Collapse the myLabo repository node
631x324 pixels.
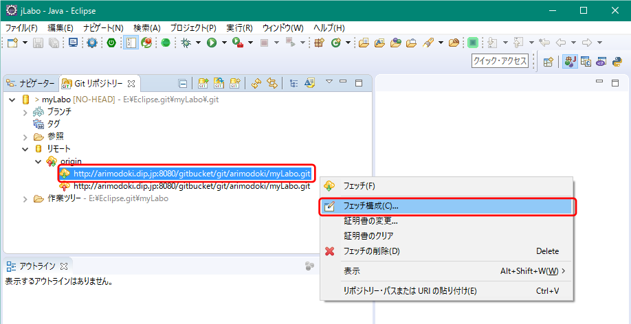[12, 100]
